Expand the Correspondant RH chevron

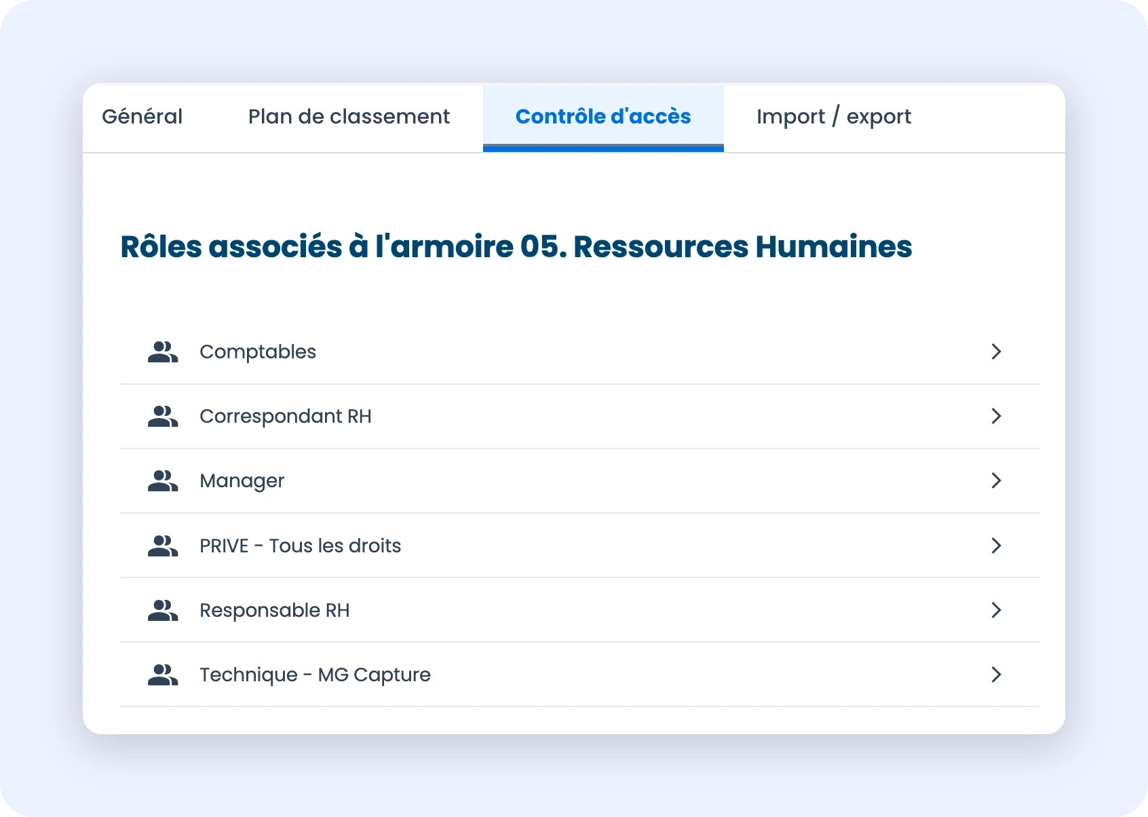click(x=996, y=416)
